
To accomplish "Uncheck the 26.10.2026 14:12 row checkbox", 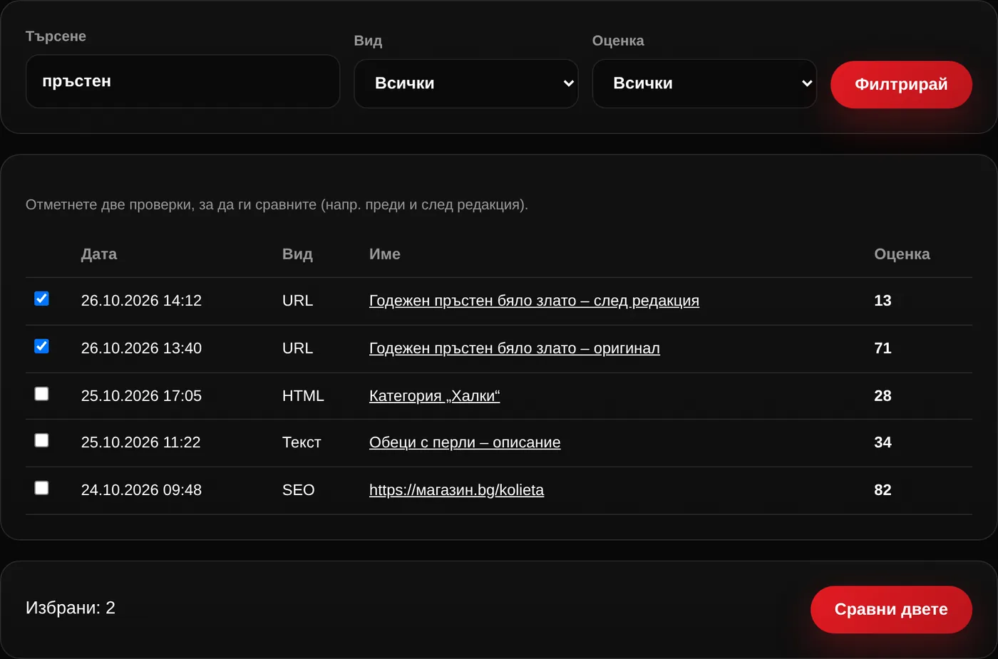I will tap(41, 299).
